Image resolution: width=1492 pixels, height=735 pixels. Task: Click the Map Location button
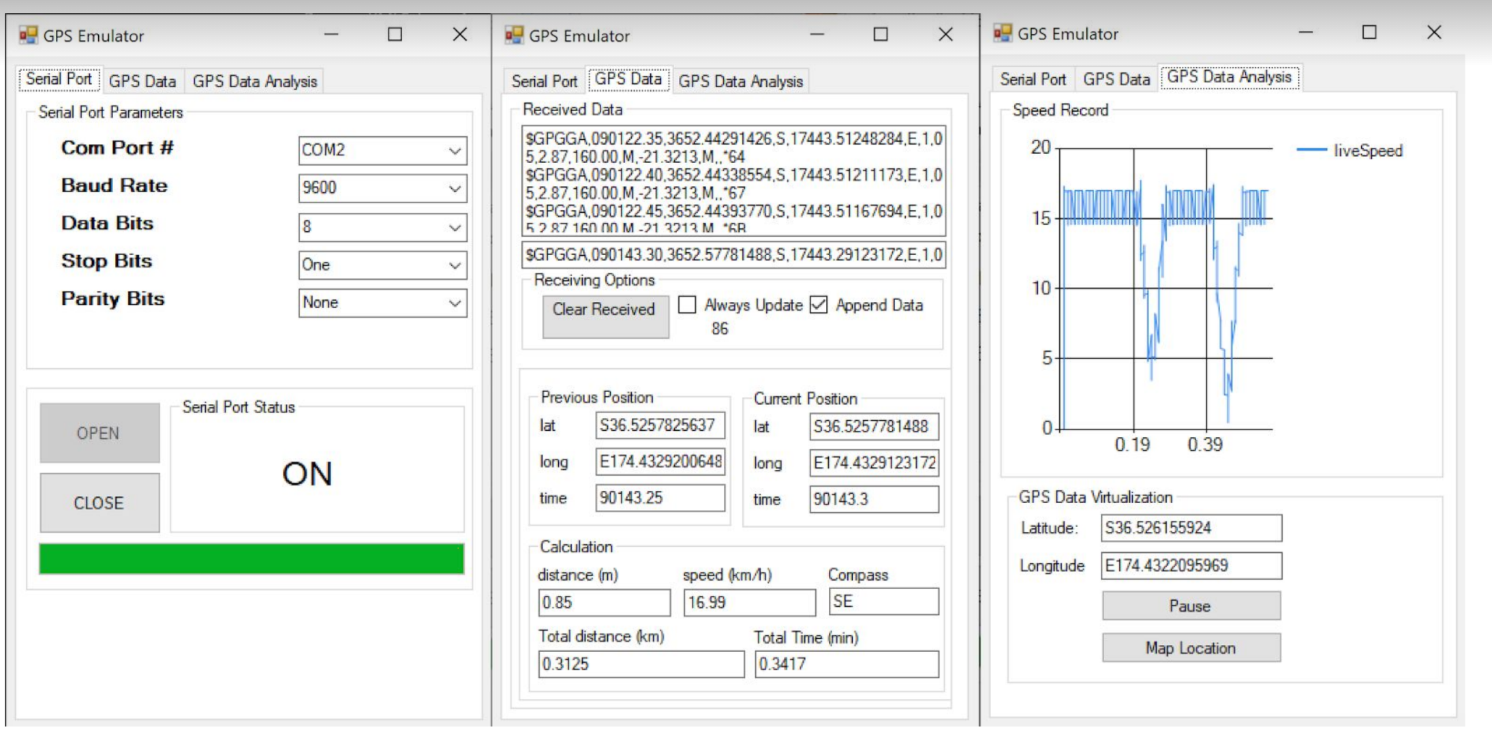[1190, 648]
